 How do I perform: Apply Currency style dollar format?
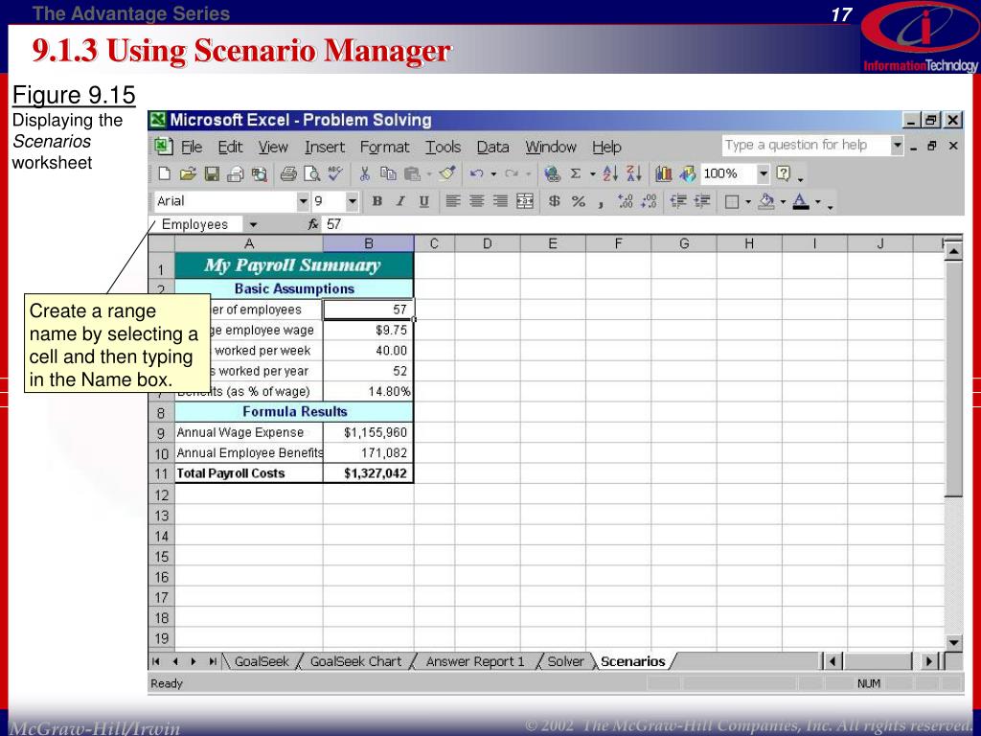click(x=555, y=201)
